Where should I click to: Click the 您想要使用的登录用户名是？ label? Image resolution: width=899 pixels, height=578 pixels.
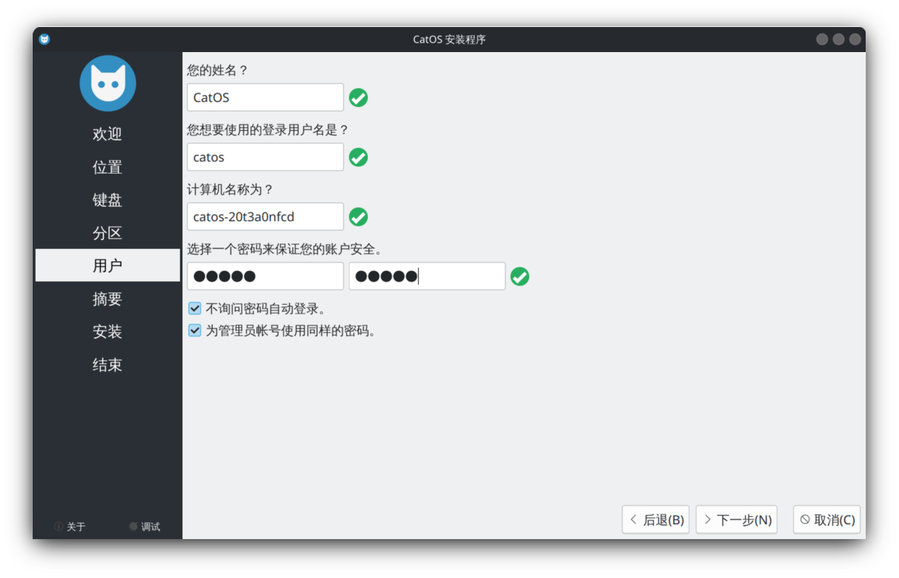(268, 130)
